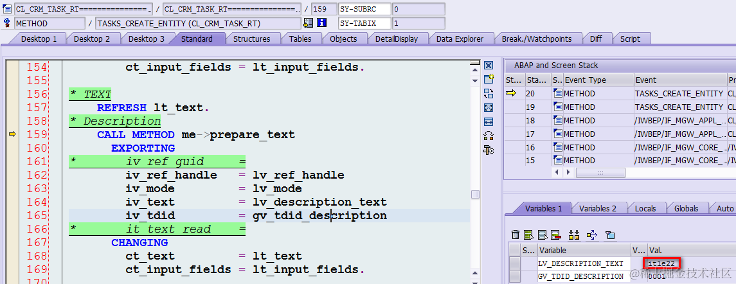The height and width of the screenshot is (284, 736).
Task: Open the Objects tab
Action: [x=343, y=39]
